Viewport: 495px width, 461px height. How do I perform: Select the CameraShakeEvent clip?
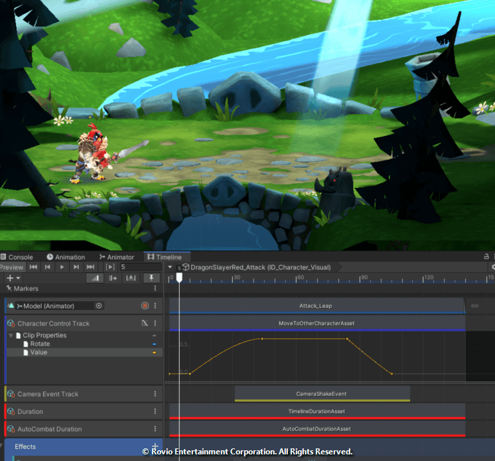(321, 394)
